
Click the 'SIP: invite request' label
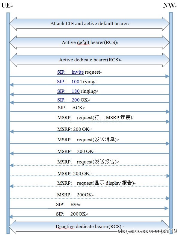[79, 72]
